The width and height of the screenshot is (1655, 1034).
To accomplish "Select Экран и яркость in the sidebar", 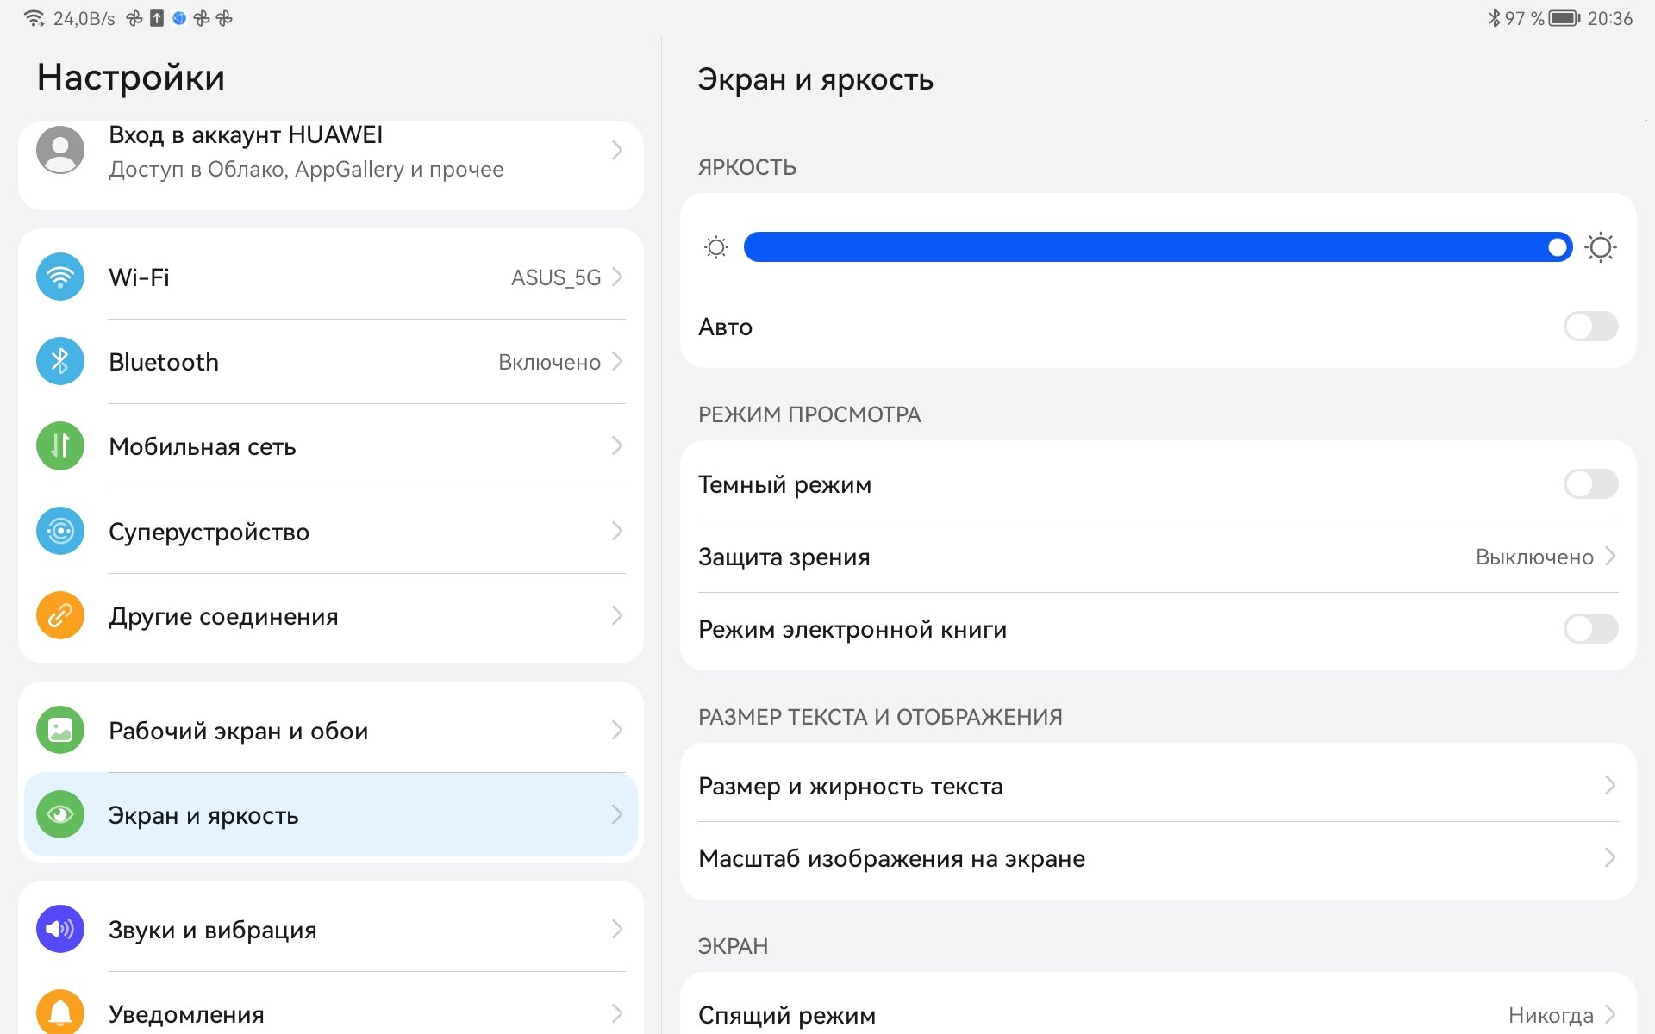I will click(331, 814).
